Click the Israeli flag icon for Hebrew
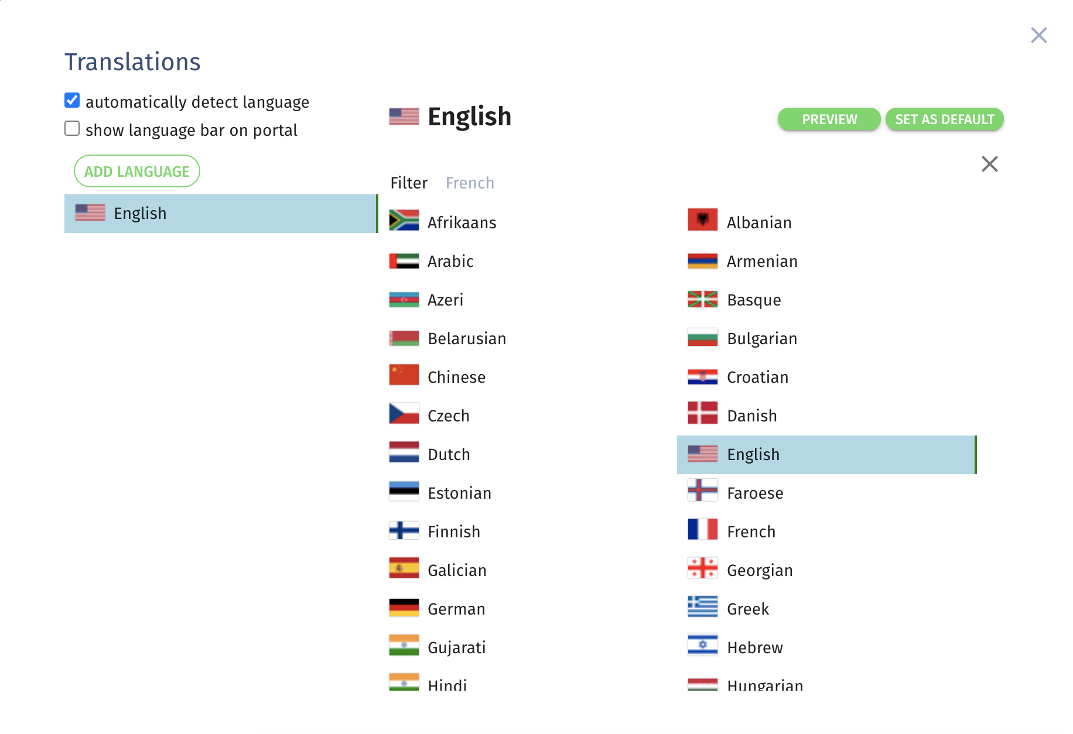The image size is (1073, 734). [703, 646]
